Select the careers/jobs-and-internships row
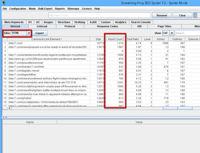This screenshot has width=200, height=153. pyautogui.click(x=101, y=82)
